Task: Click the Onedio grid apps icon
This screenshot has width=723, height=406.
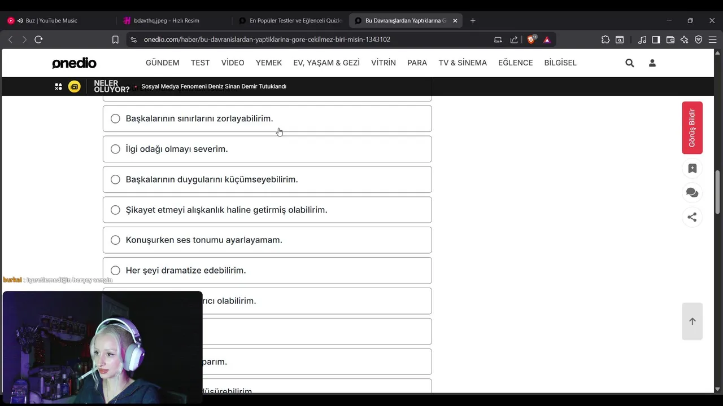Action: pyautogui.click(x=58, y=86)
